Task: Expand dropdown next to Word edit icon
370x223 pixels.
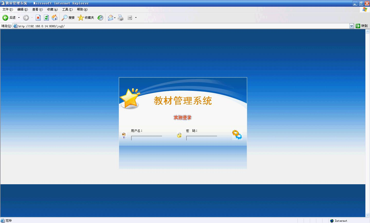Action: (136, 18)
